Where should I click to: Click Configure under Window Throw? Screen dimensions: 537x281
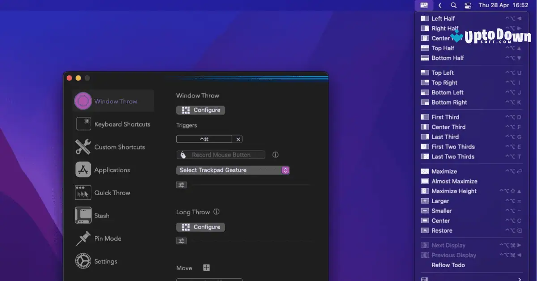tap(200, 110)
